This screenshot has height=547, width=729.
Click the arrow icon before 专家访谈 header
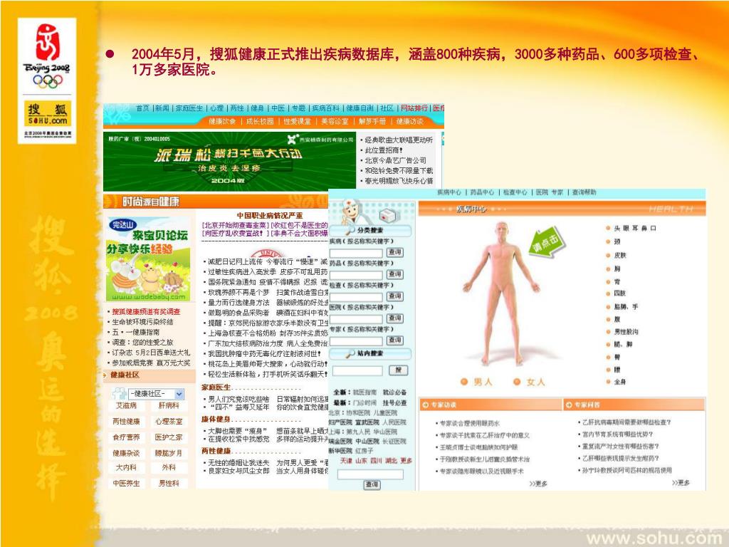point(425,405)
